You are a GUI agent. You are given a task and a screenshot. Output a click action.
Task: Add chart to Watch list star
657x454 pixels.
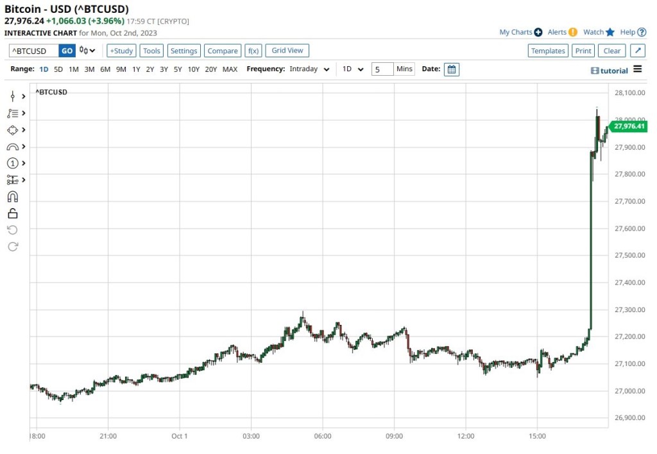coord(610,32)
